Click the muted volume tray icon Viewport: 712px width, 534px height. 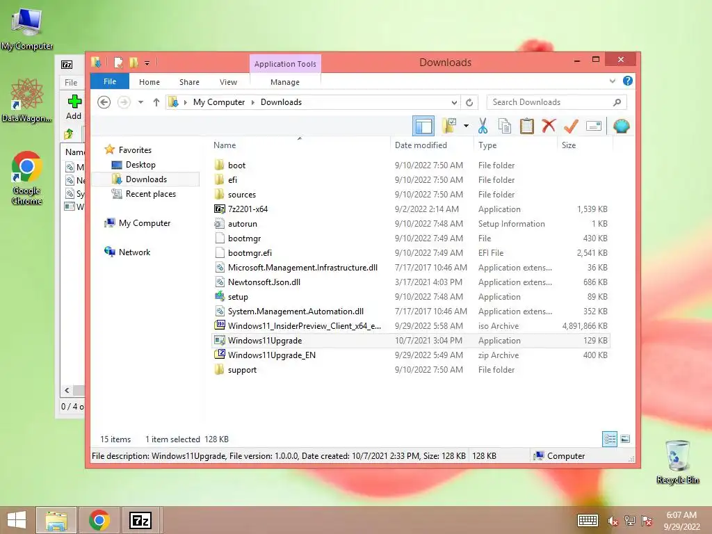[x=613, y=521]
